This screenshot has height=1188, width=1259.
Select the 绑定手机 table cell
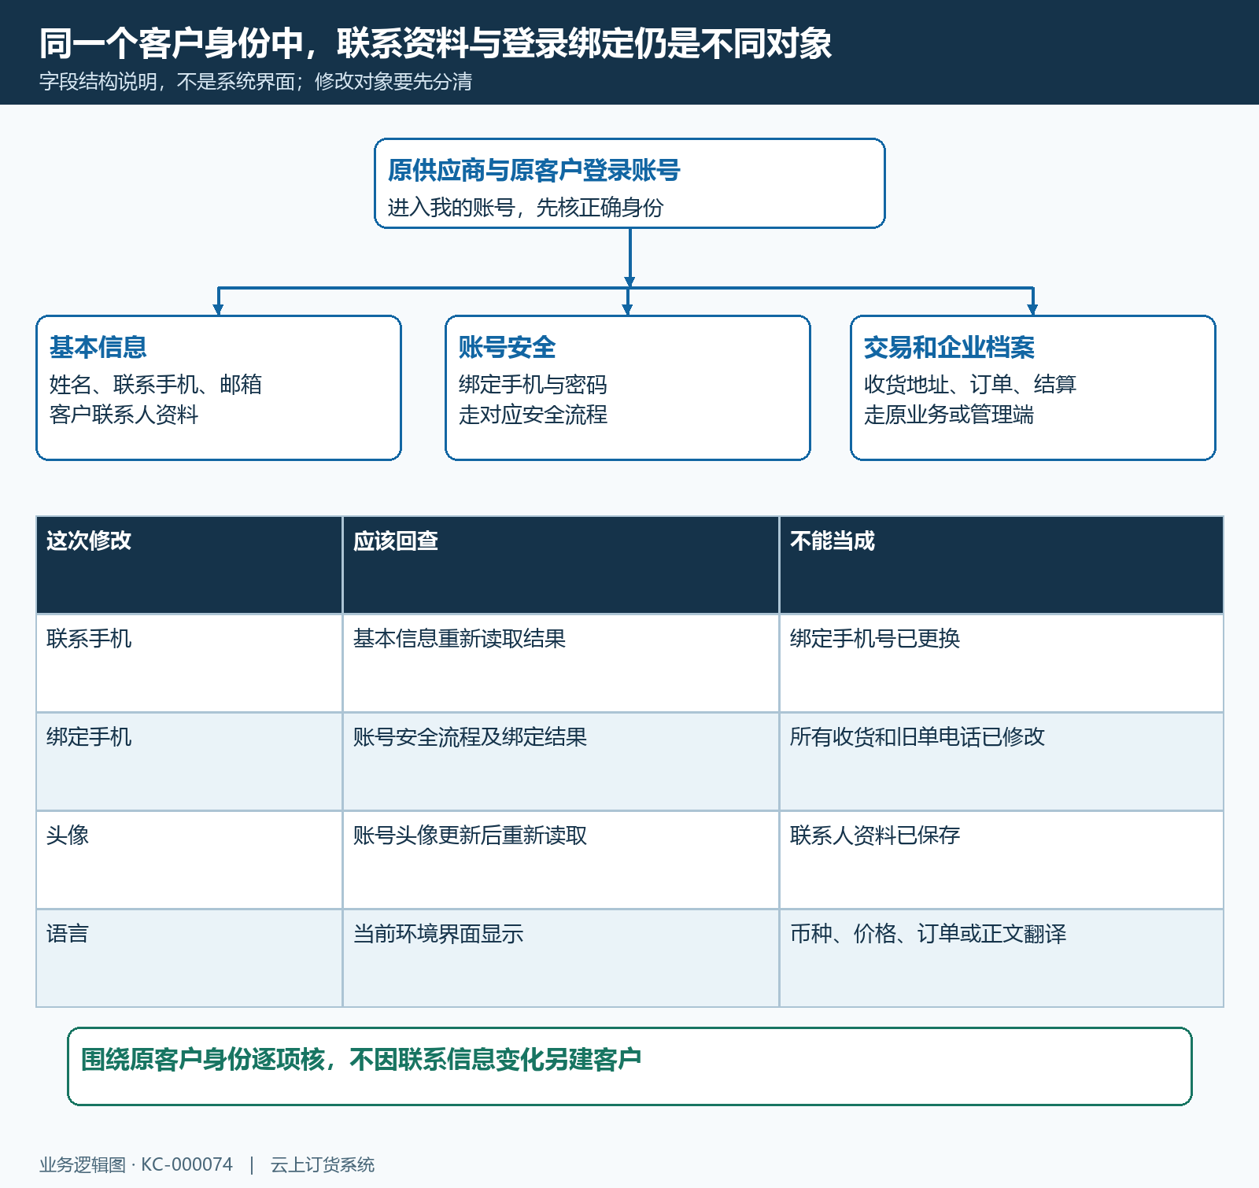coord(190,762)
